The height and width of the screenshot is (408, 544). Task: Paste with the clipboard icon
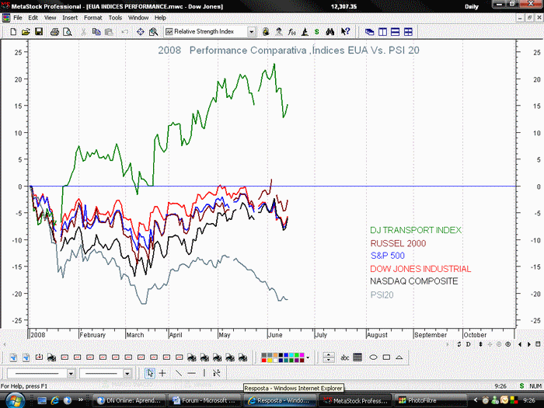[x=109, y=32]
